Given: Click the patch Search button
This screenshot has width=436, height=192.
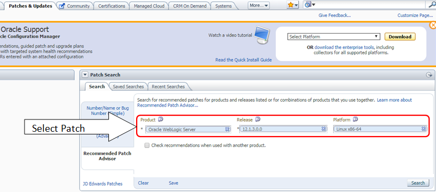Looking at the screenshot, I should [418, 183].
